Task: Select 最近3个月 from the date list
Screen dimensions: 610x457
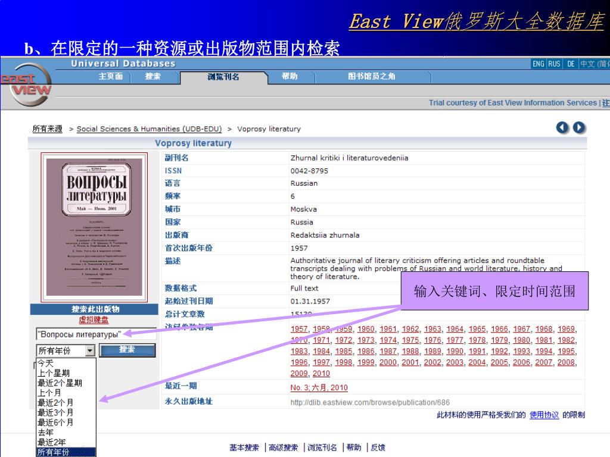Action: (x=55, y=413)
